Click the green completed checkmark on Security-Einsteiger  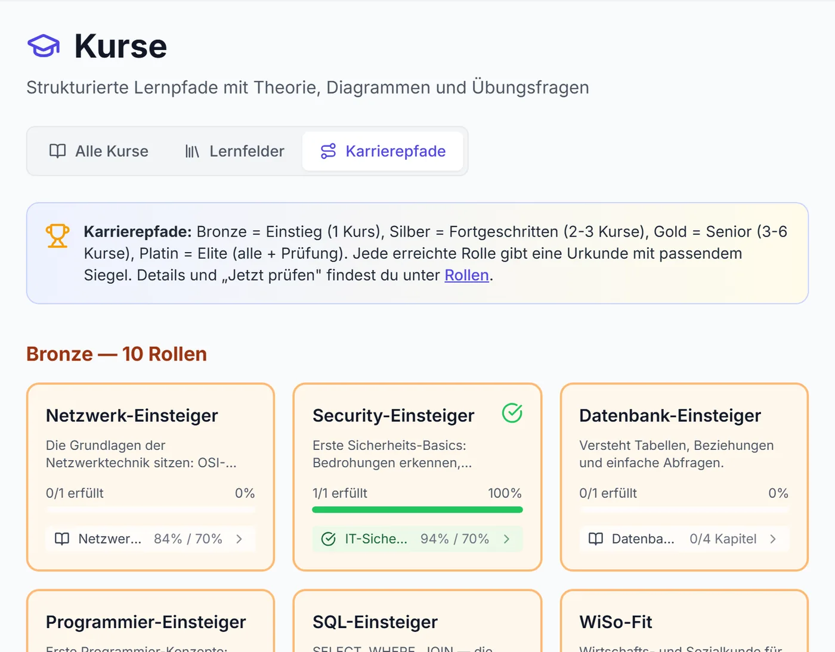(512, 413)
